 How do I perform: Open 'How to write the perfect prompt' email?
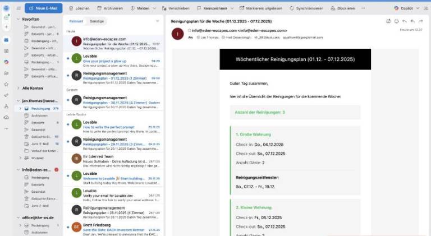113,127
